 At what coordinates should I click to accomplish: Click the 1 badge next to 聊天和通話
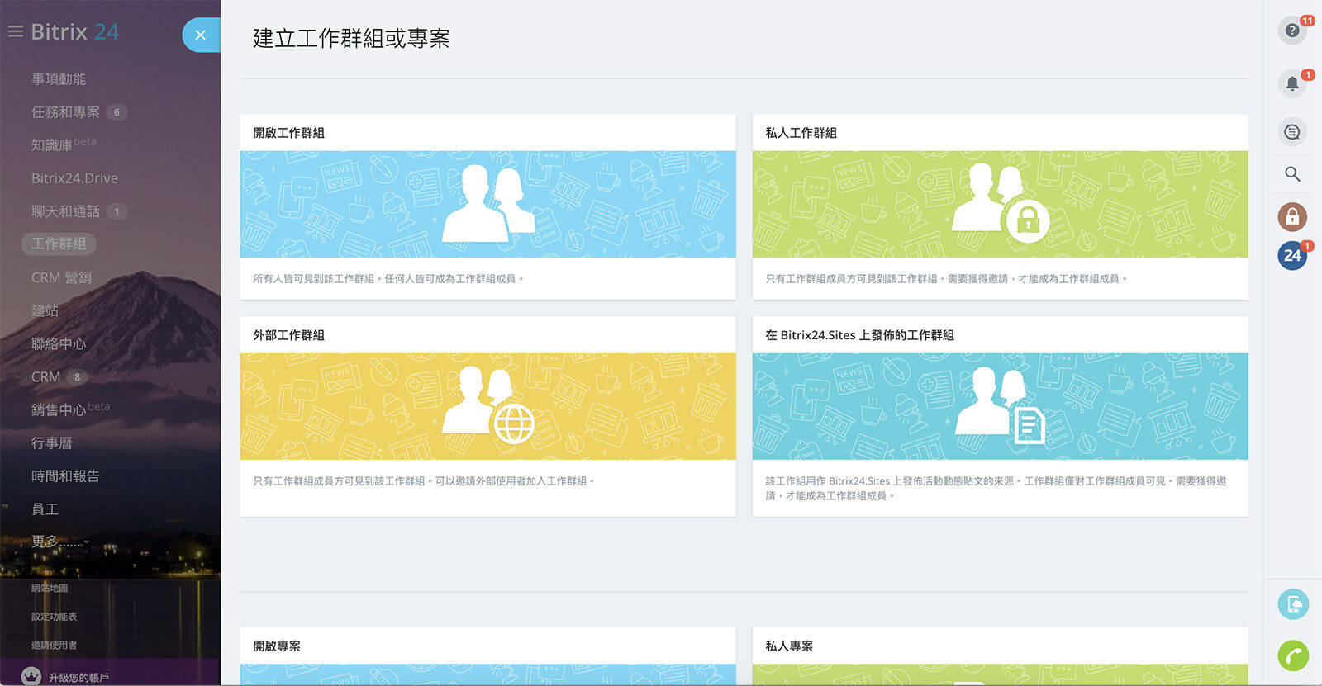click(x=117, y=211)
